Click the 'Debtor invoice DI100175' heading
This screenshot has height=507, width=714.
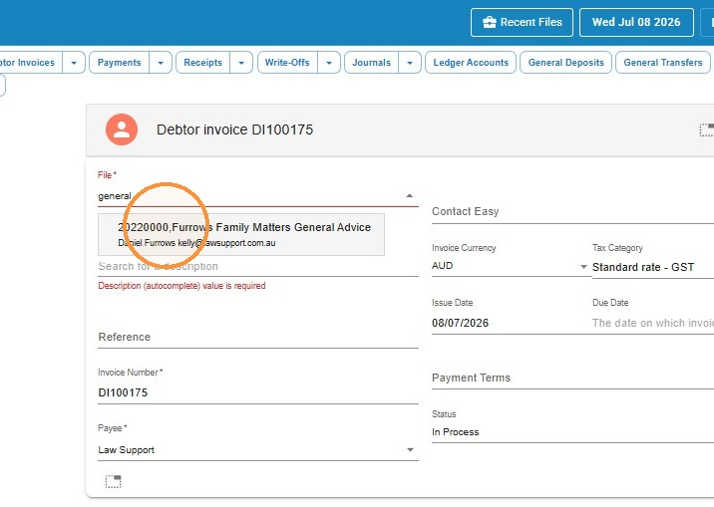click(x=235, y=129)
